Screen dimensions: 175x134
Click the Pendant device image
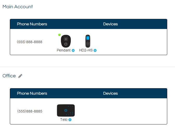pos(66,41)
